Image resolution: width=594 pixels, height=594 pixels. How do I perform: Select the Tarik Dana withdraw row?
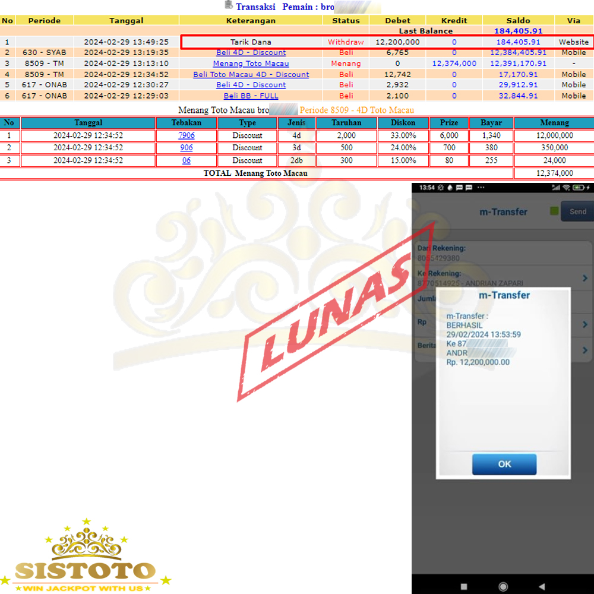coord(251,42)
